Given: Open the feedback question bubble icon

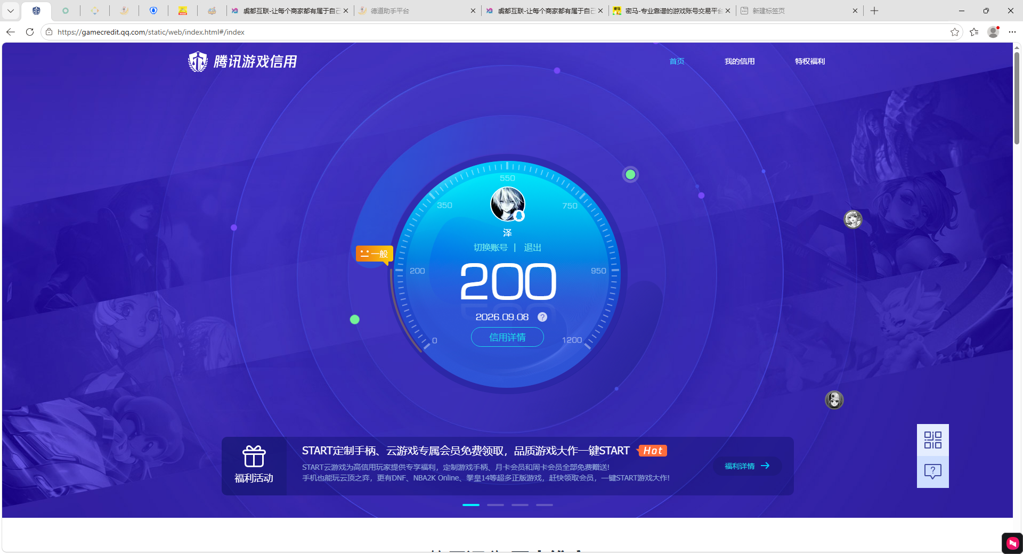Looking at the screenshot, I should pos(933,471).
